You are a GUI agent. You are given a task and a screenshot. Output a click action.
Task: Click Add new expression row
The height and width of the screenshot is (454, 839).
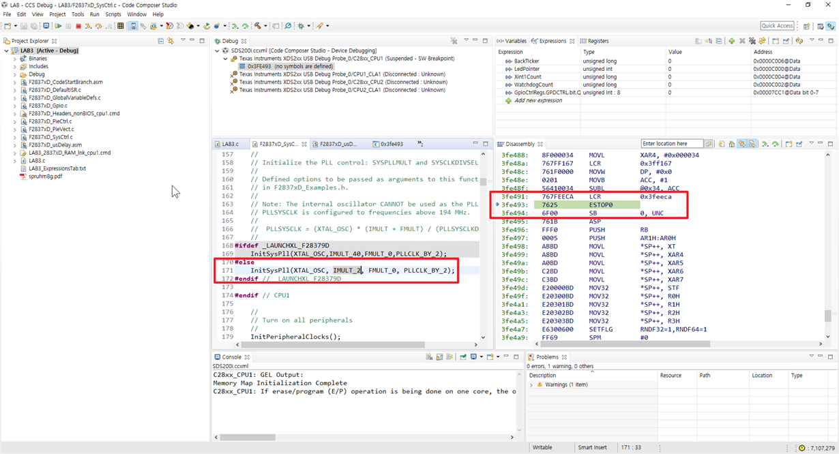pos(538,100)
